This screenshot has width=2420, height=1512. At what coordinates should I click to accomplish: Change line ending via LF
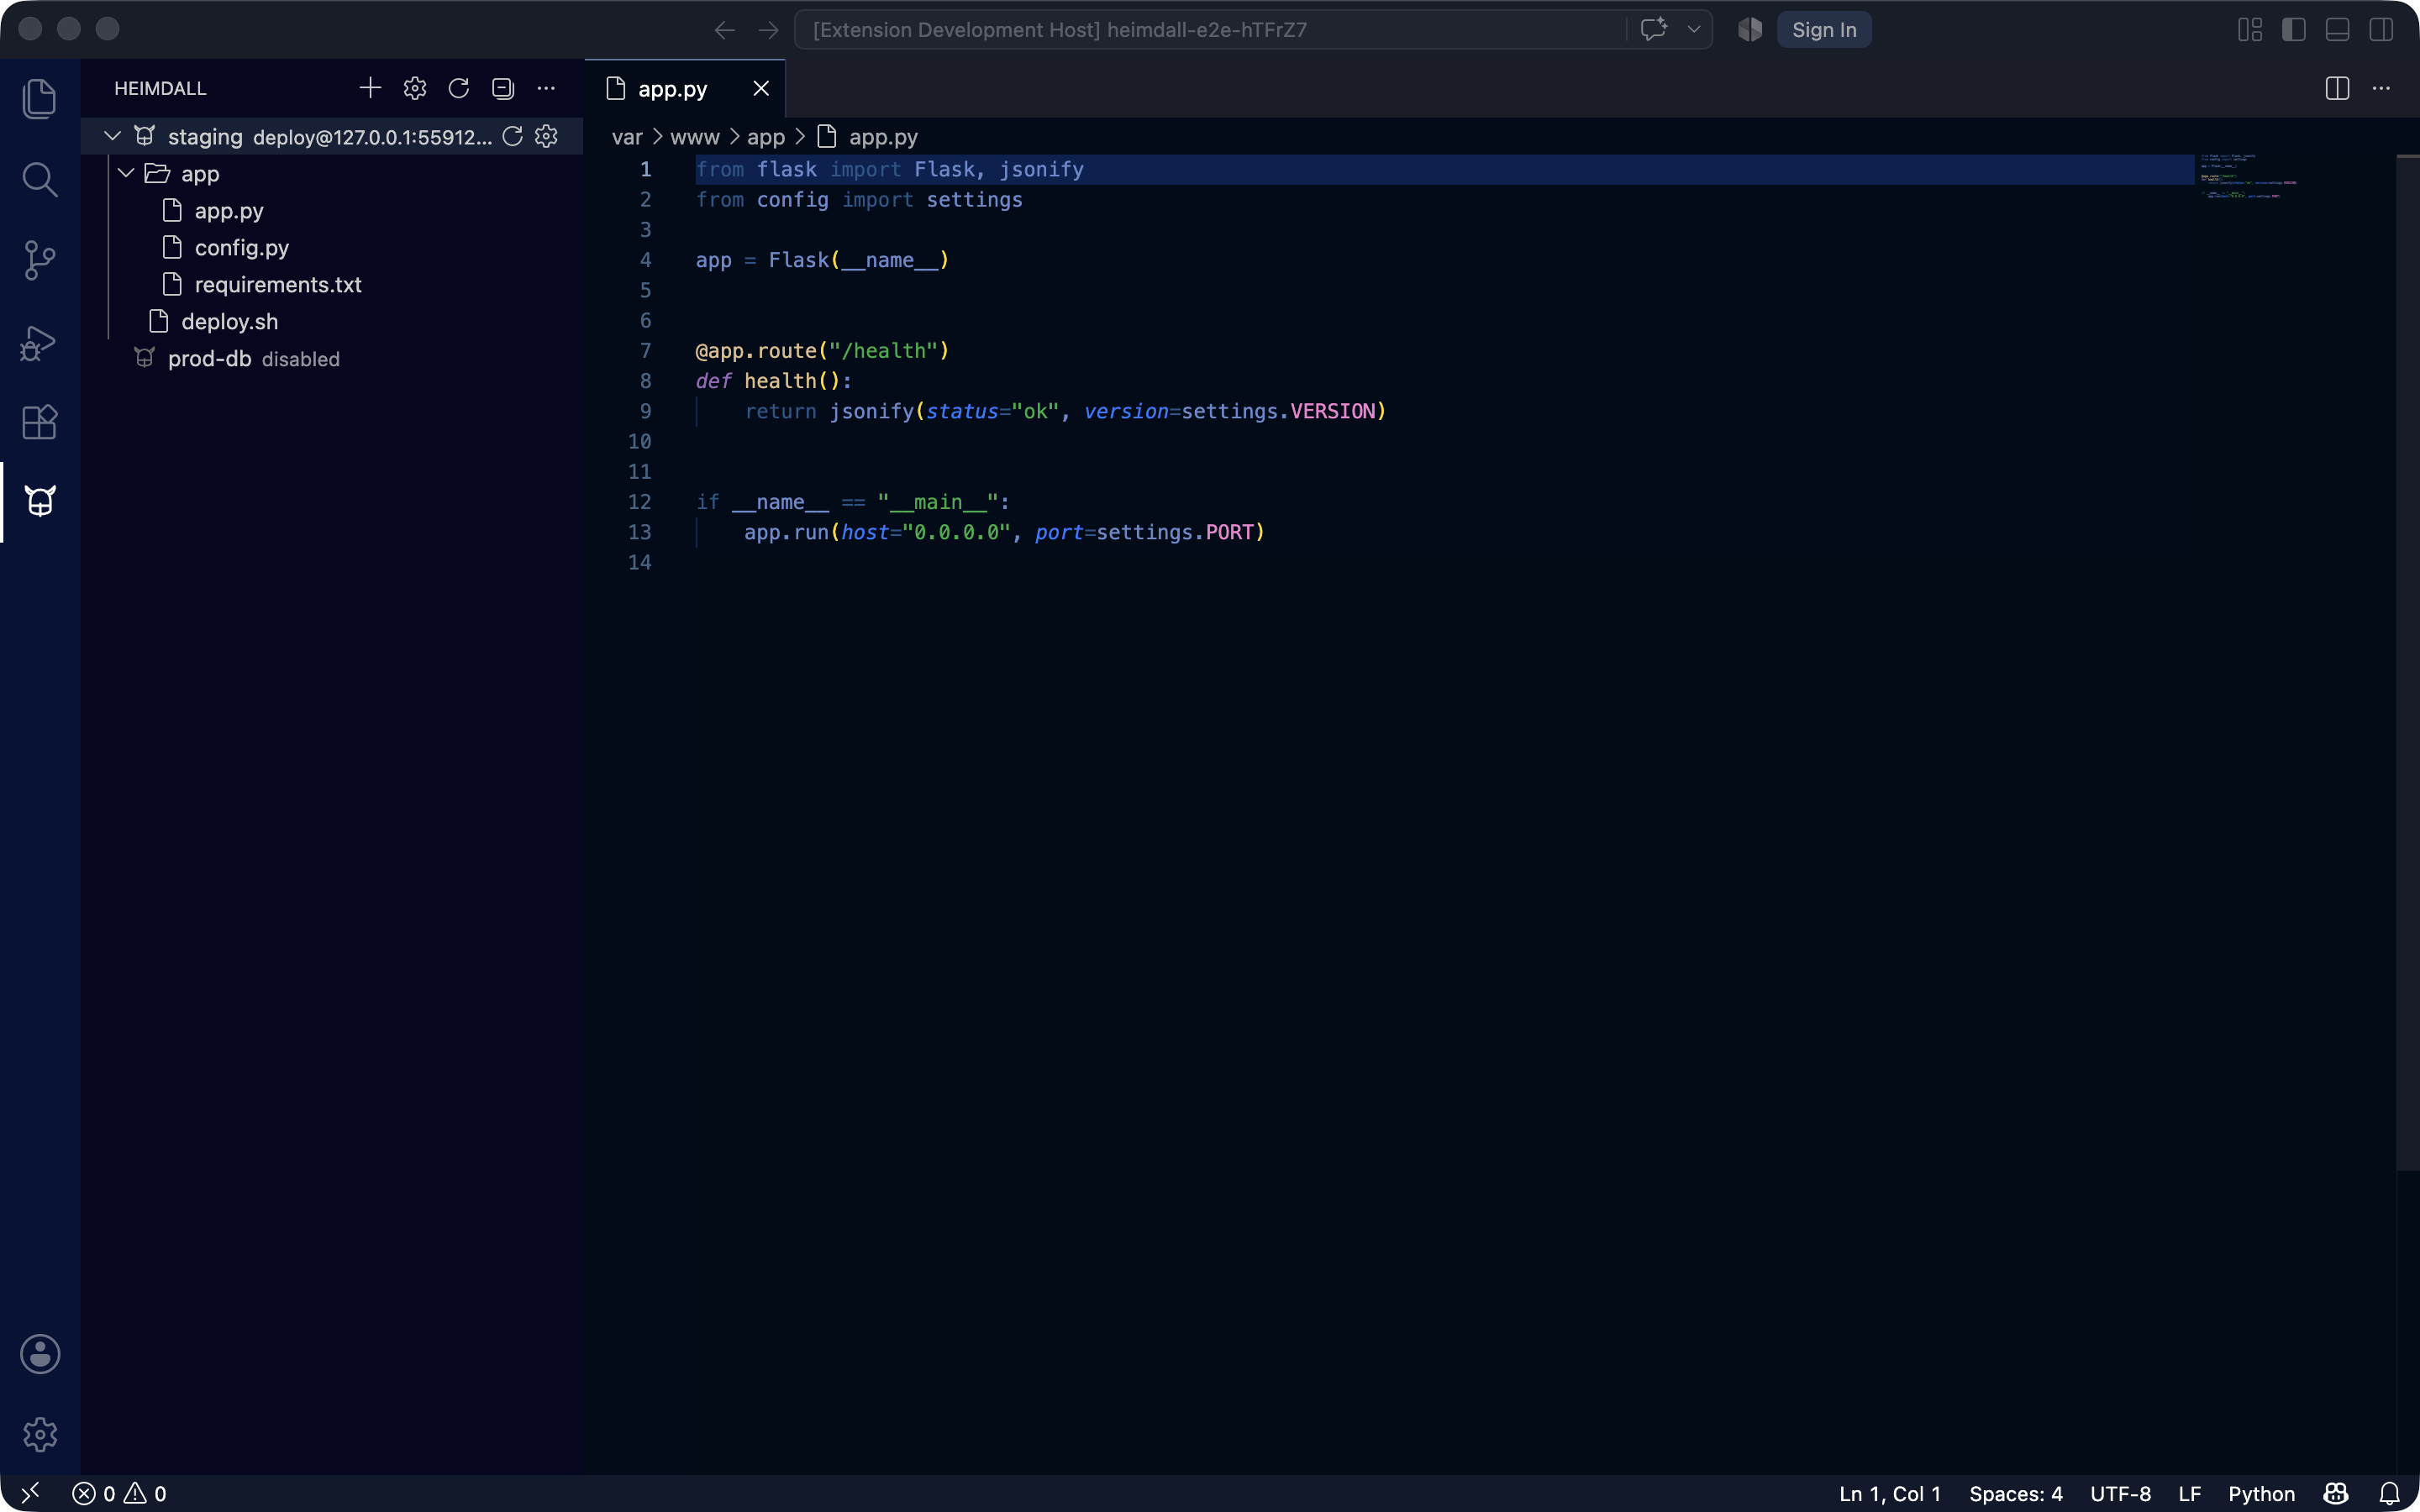2190,1493
